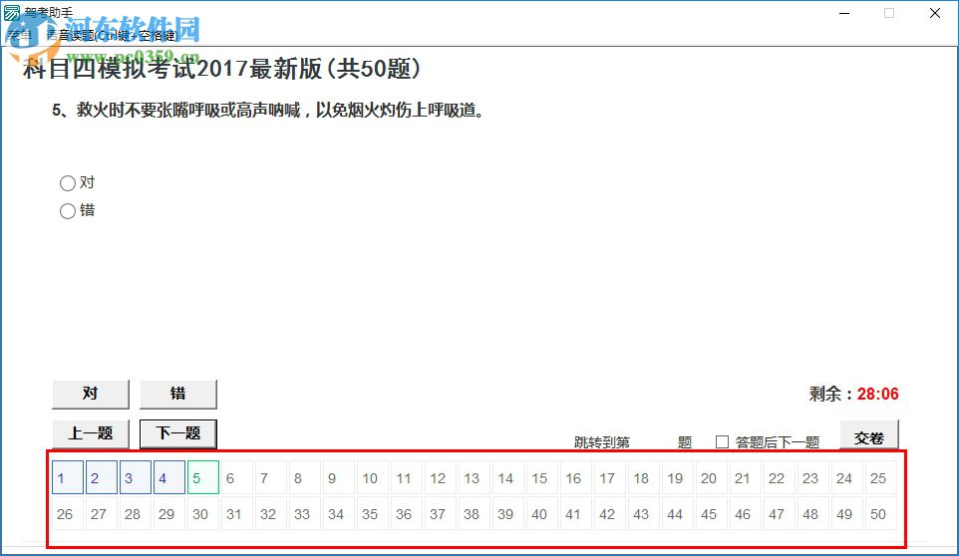Jump to question 22 tile
Image resolution: width=959 pixels, height=556 pixels.
coord(780,478)
